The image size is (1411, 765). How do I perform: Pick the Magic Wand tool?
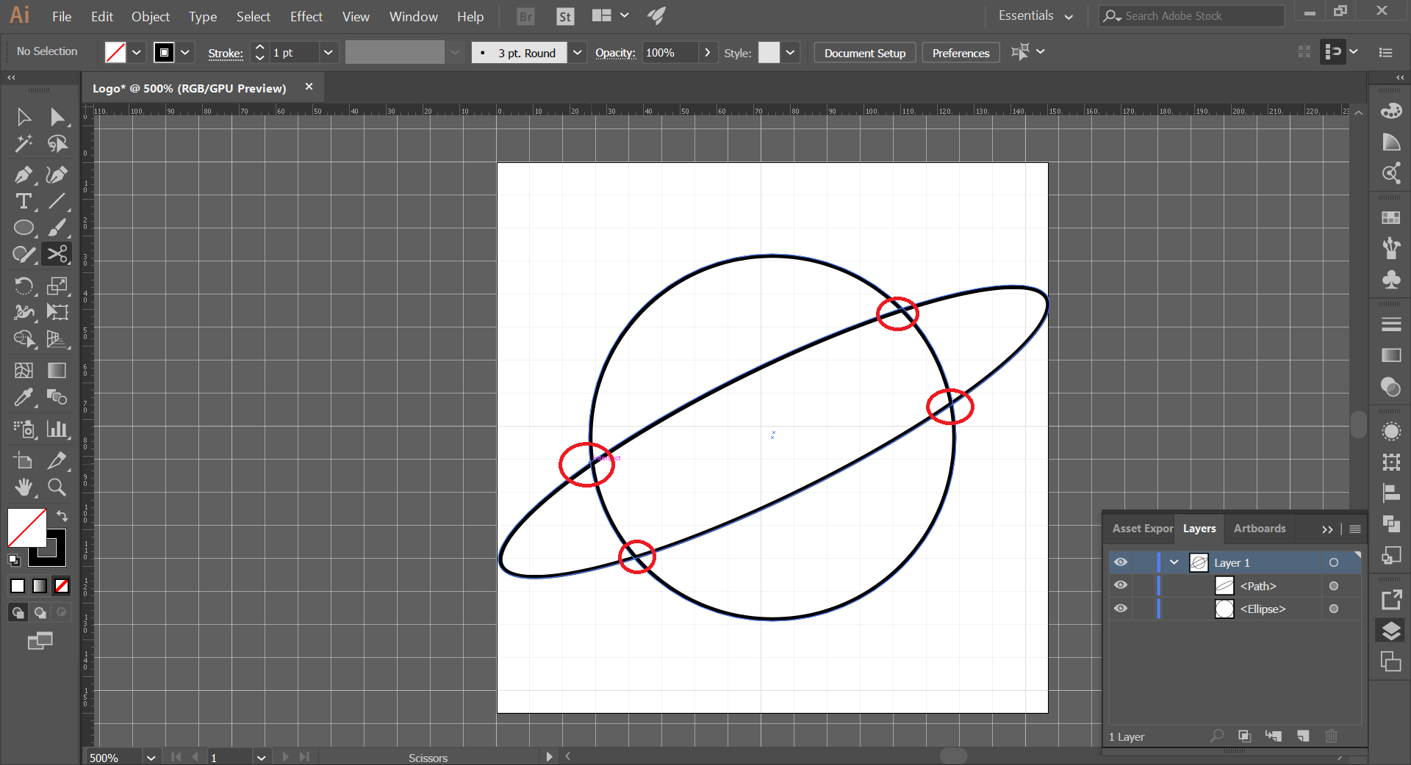click(x=24, y=144)
